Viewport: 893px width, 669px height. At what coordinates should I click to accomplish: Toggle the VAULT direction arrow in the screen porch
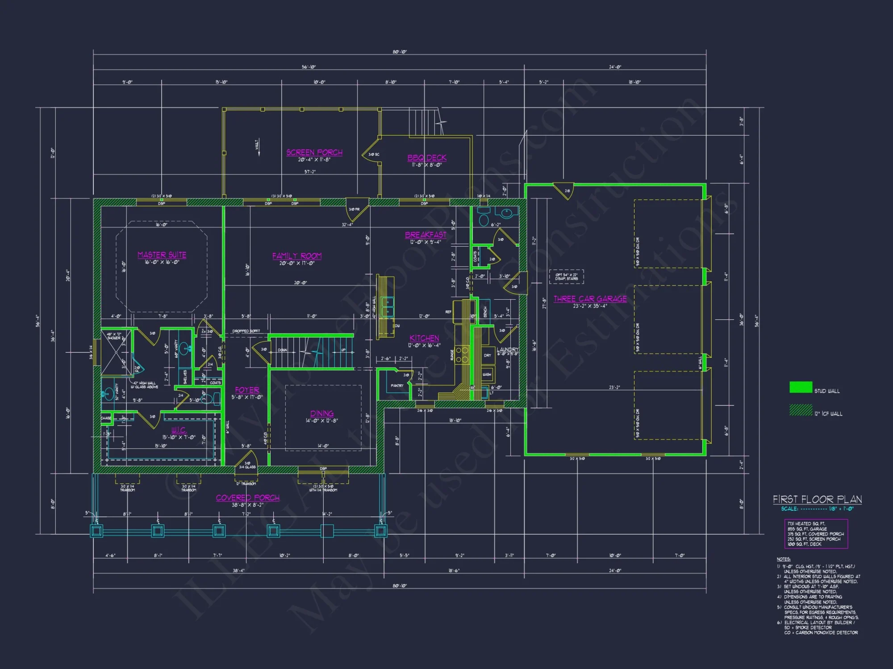(x=257, y=147)
